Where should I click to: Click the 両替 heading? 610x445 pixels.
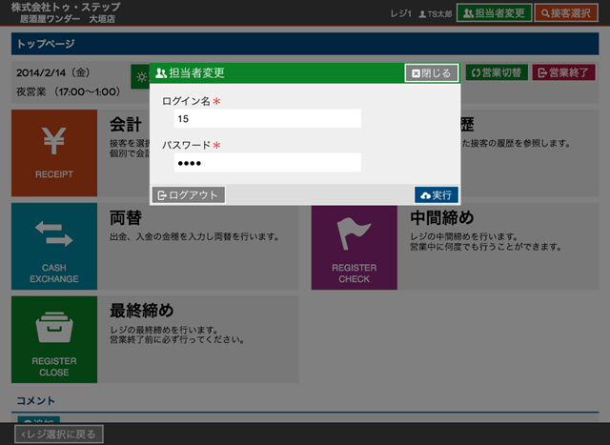(126, 217)
